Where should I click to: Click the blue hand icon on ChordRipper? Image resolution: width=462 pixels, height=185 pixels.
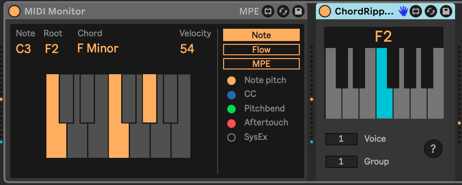pos(403,11)
